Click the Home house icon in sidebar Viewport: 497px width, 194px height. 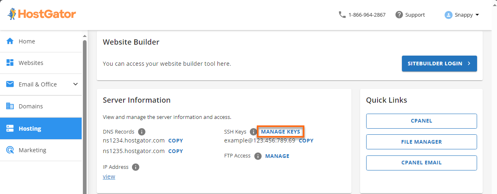click(10, 41)
